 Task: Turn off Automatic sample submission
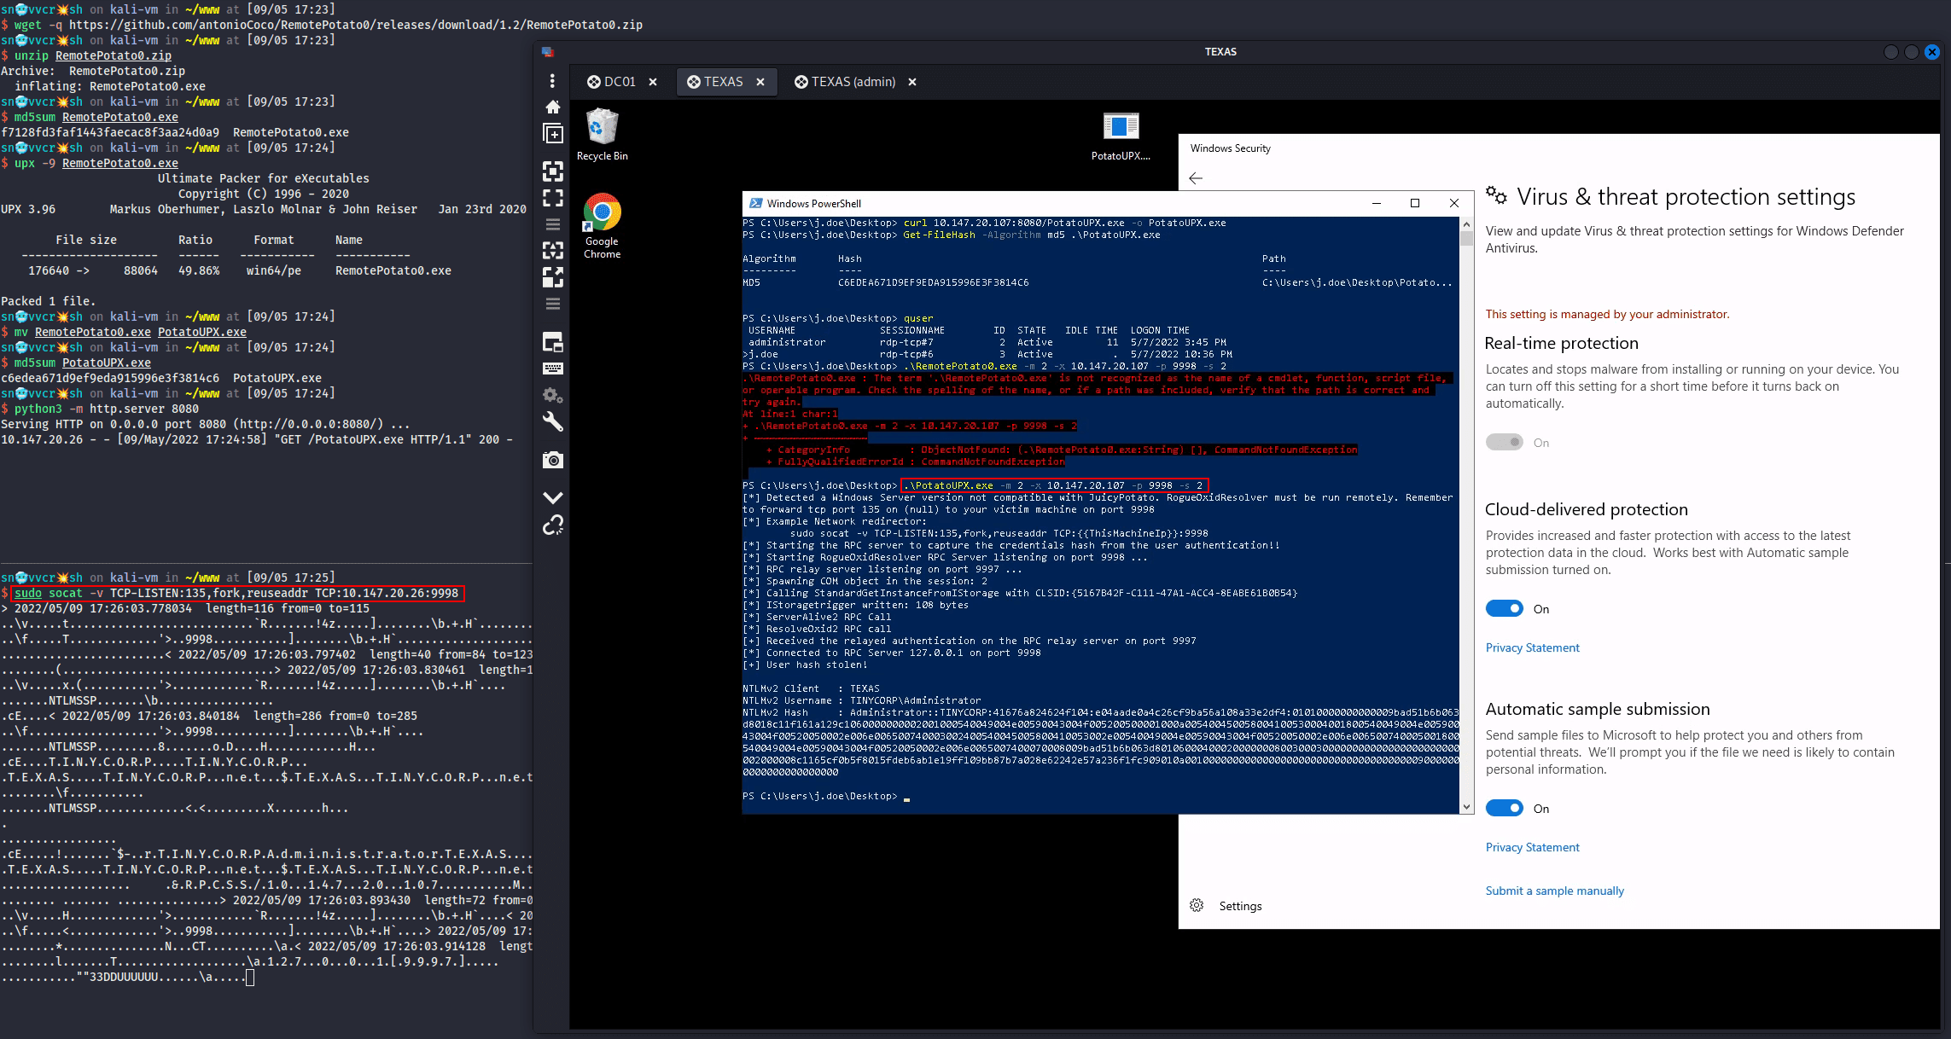coord(1504,808)
